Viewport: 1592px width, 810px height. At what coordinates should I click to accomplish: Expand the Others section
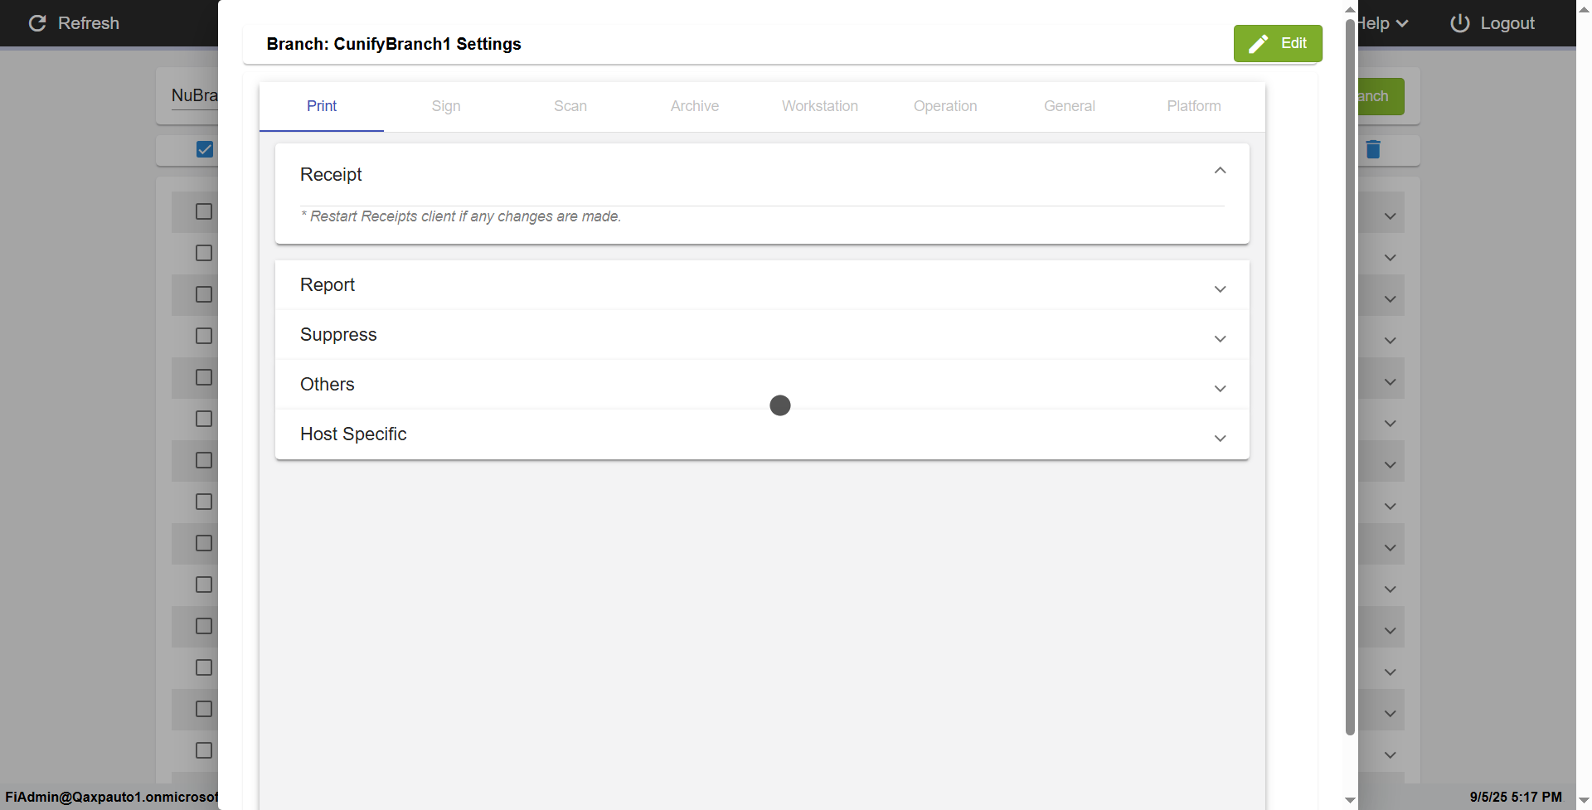[x=762, y=385]
